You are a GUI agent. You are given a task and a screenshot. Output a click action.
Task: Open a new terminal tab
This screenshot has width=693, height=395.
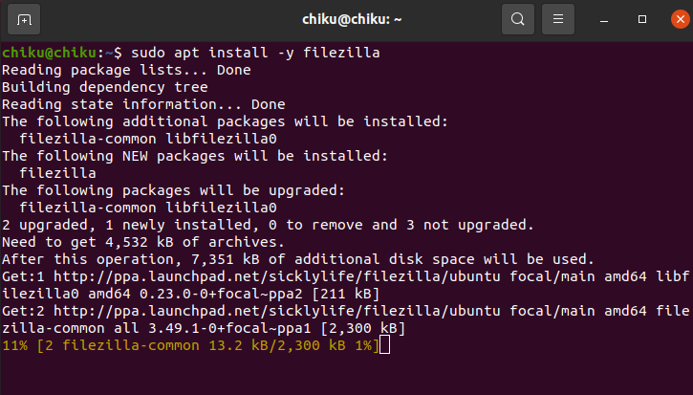(x=24, y=18)
